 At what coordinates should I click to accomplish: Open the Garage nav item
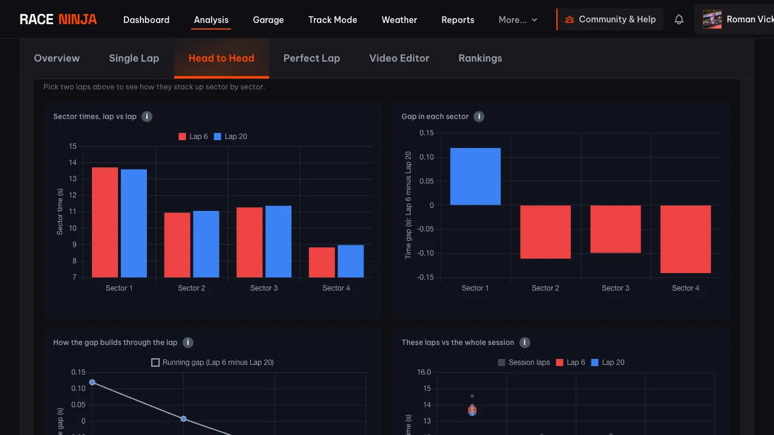point(268,19)
